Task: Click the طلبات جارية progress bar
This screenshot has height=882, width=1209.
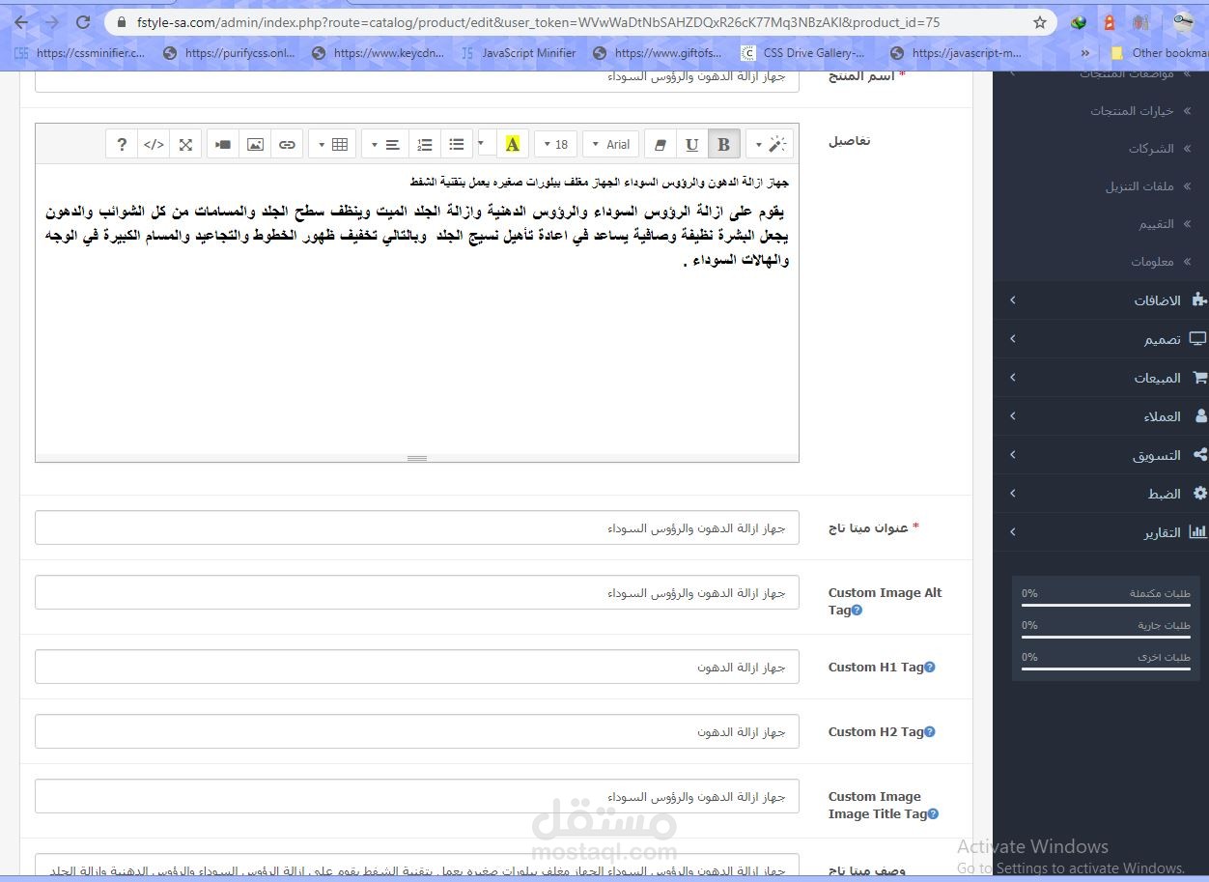Action: click(x=1106, y=638)
